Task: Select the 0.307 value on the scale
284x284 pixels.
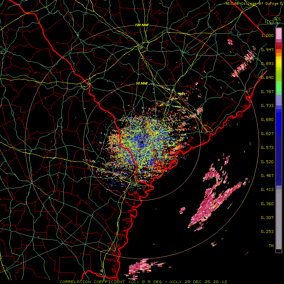Action: (267, 218)
